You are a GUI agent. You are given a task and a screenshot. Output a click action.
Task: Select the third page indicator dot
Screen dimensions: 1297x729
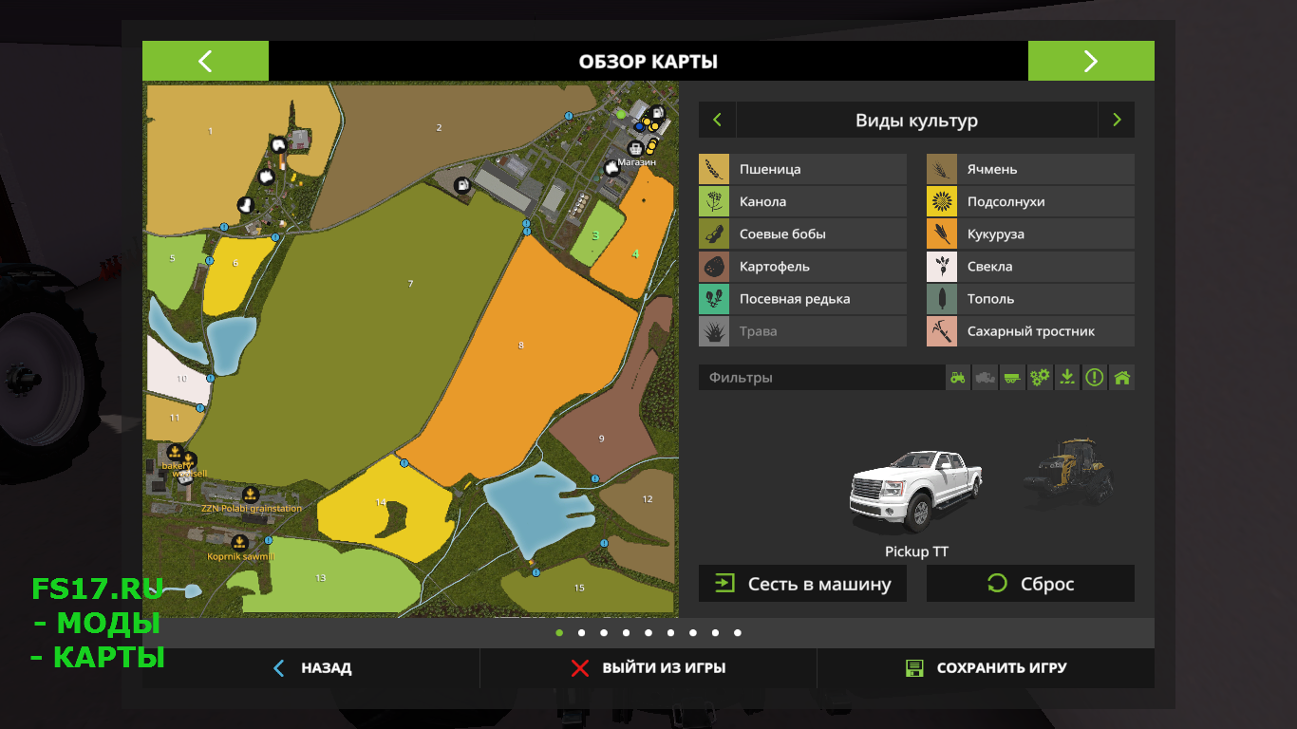(x=604, y=632)
